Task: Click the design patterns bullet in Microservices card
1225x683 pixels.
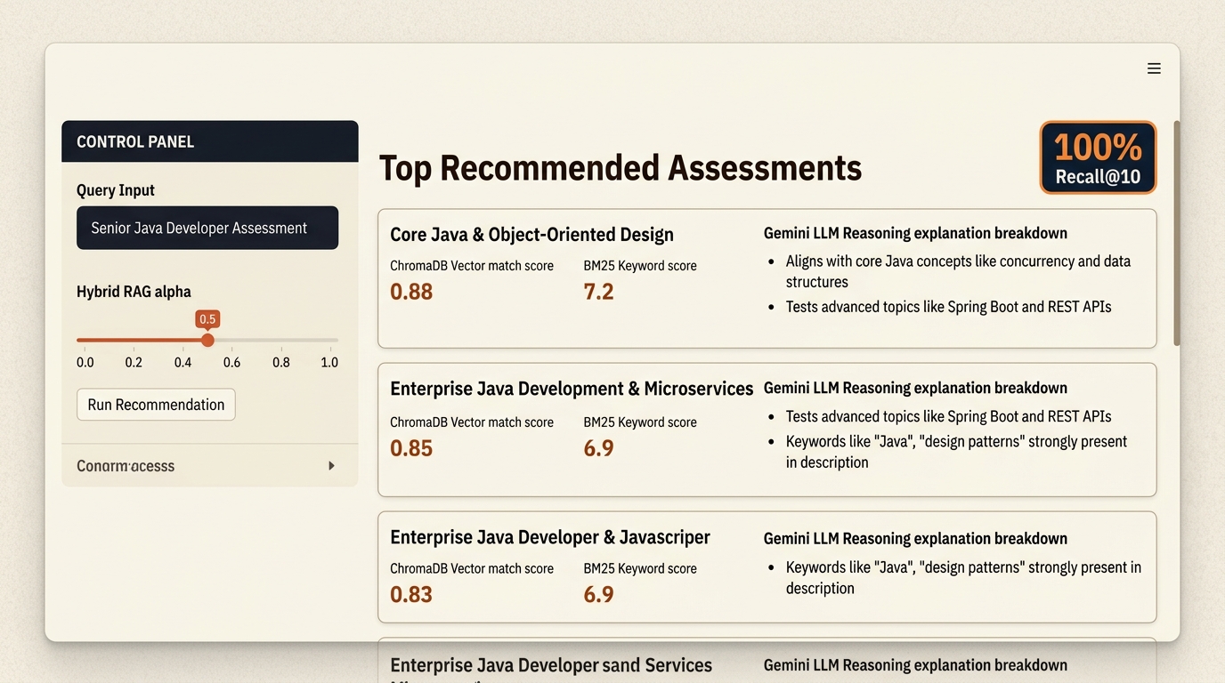Action: pos(956,452)
